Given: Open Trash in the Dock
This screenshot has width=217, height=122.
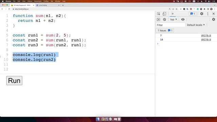Looking at the screenshot, I should point(119,119).
